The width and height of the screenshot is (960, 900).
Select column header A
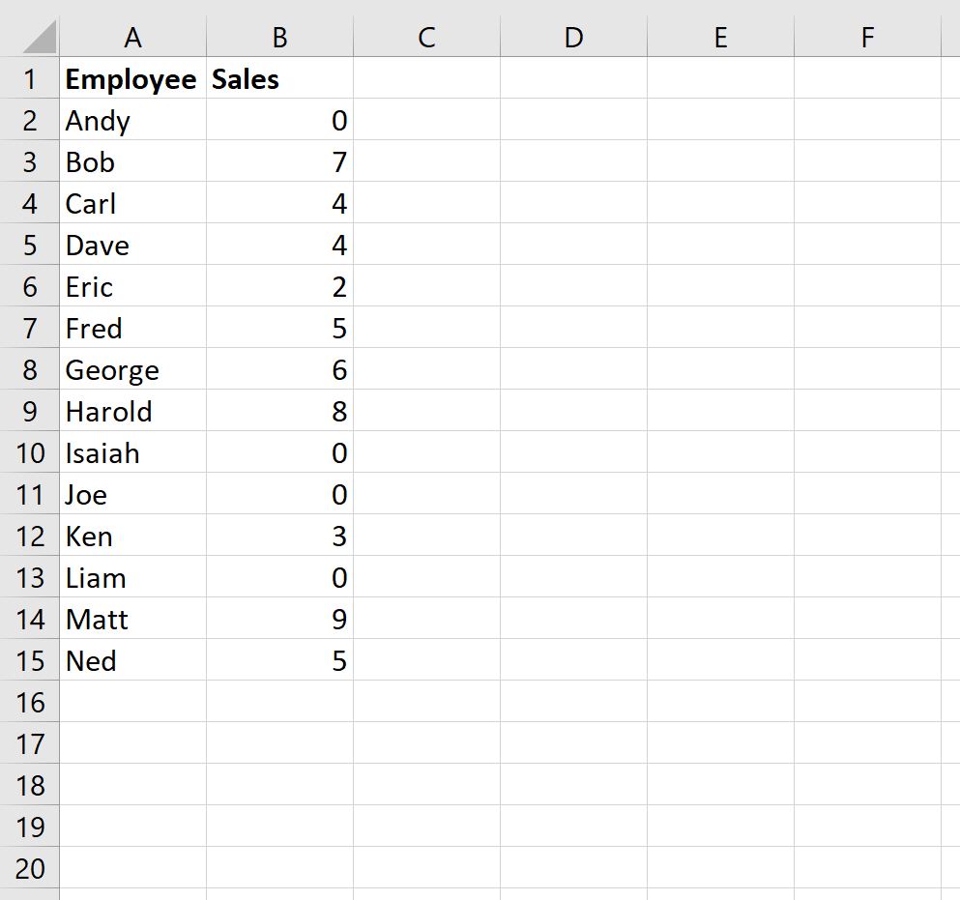click(x=132, y=37)
